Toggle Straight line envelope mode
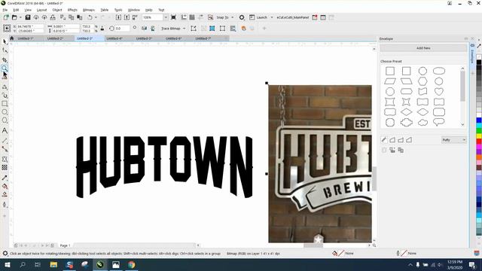482x271 pixels. 392,140
